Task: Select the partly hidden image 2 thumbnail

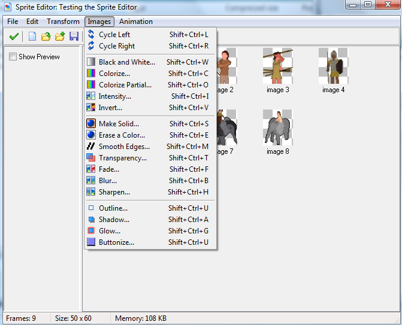Action: point(227,66)
